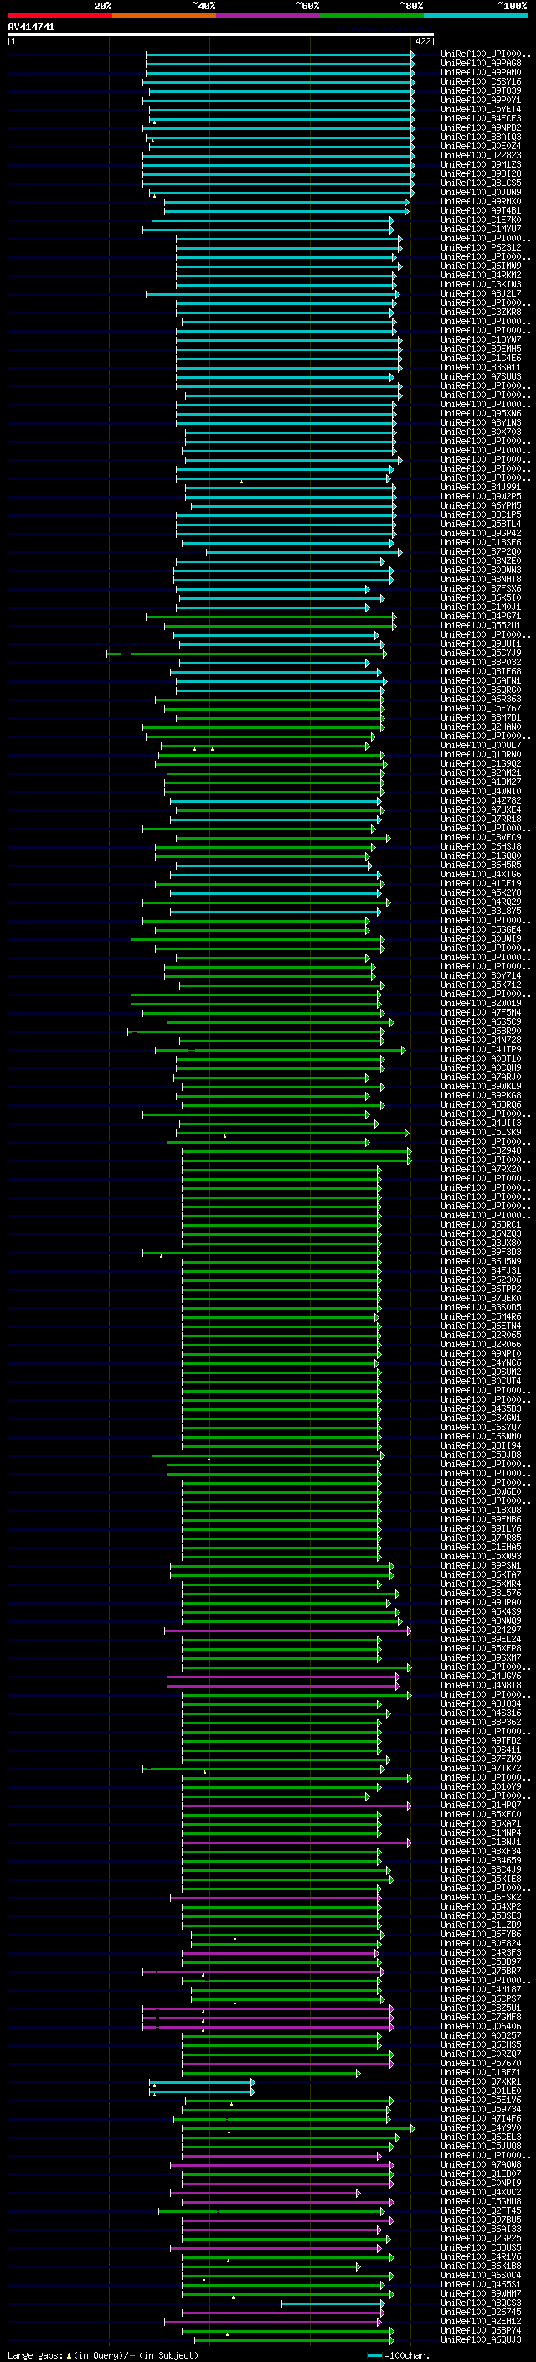Viewport: 536px width, 2362px height.
Task: Click the UniRef100_B0Y714 label
Action: (x=481, y=976)
